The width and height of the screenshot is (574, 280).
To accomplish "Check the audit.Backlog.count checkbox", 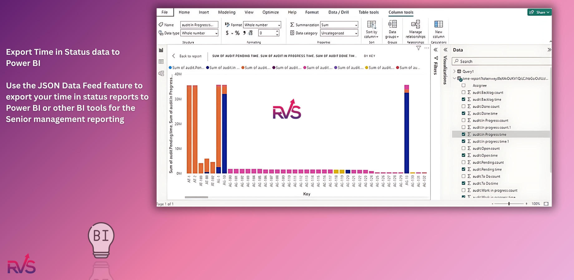I will 464,92.
